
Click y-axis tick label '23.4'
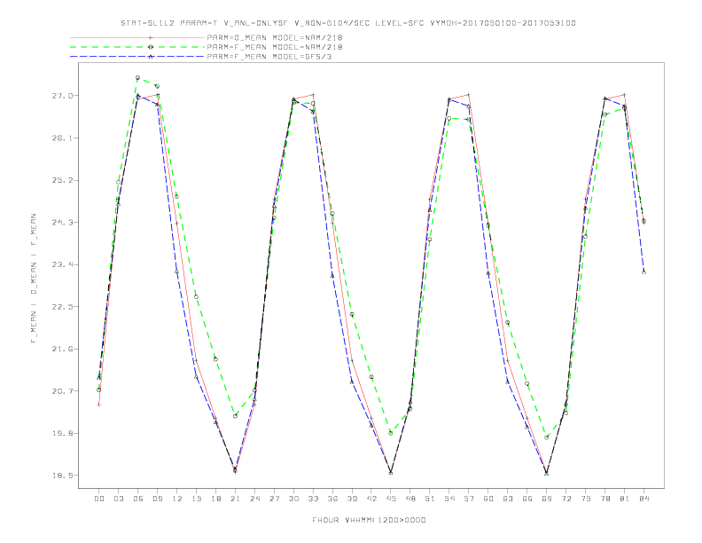pos(62,264)
